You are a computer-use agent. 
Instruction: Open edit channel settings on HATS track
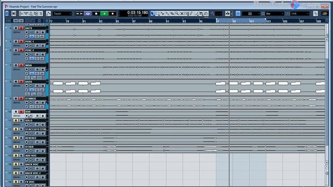[27, 36]
